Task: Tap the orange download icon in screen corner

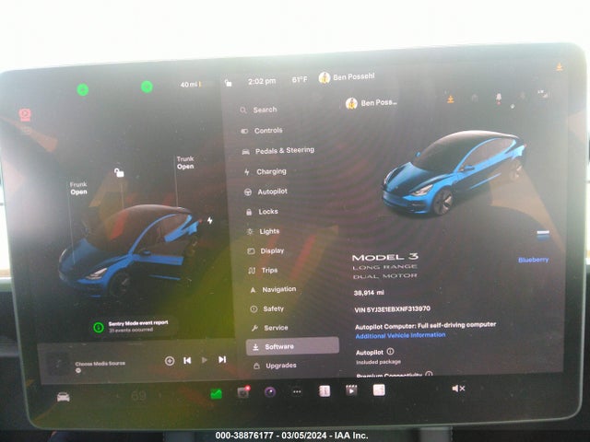Action: point(560,67)
